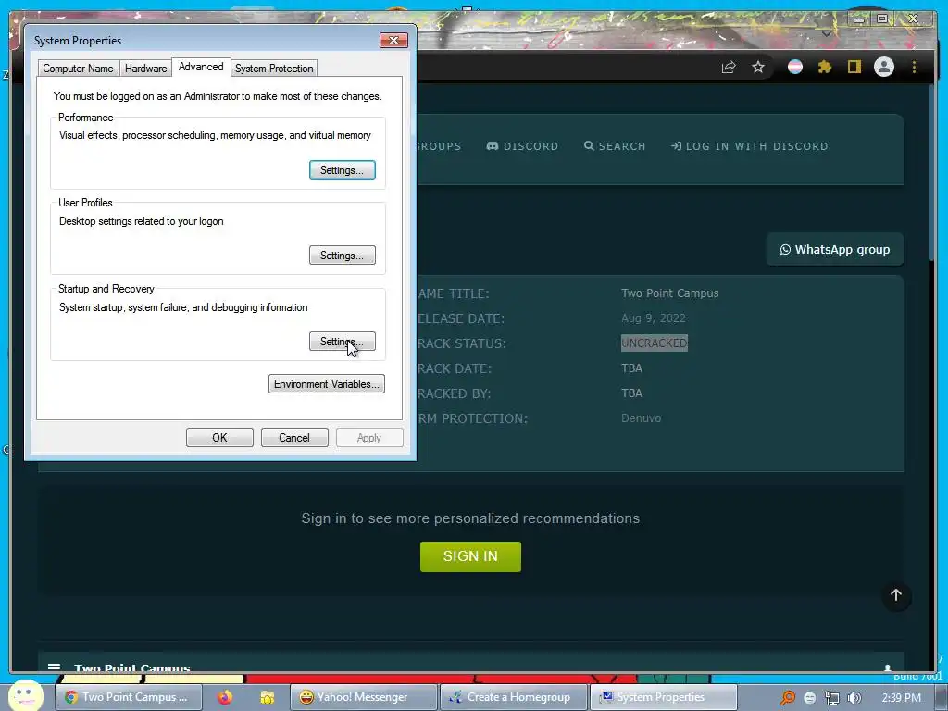The image size is (948, 711).
Task: Switch to the Two Point Campus taskbar item
Action: coord(128,697)
